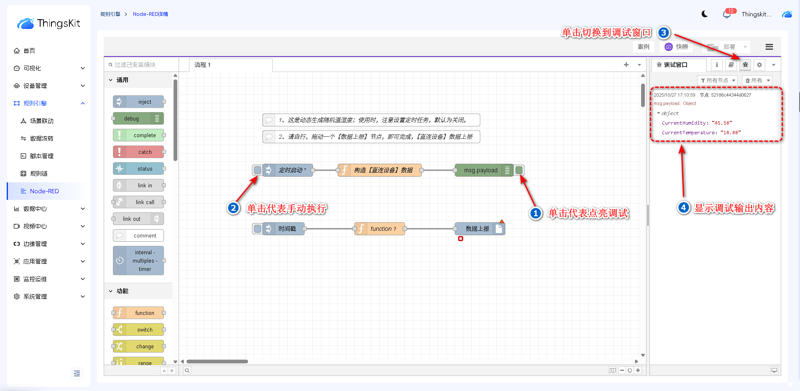Open 场景联动 in the sidebar menu
Screen dimensions: 800x391
point(42,121)
